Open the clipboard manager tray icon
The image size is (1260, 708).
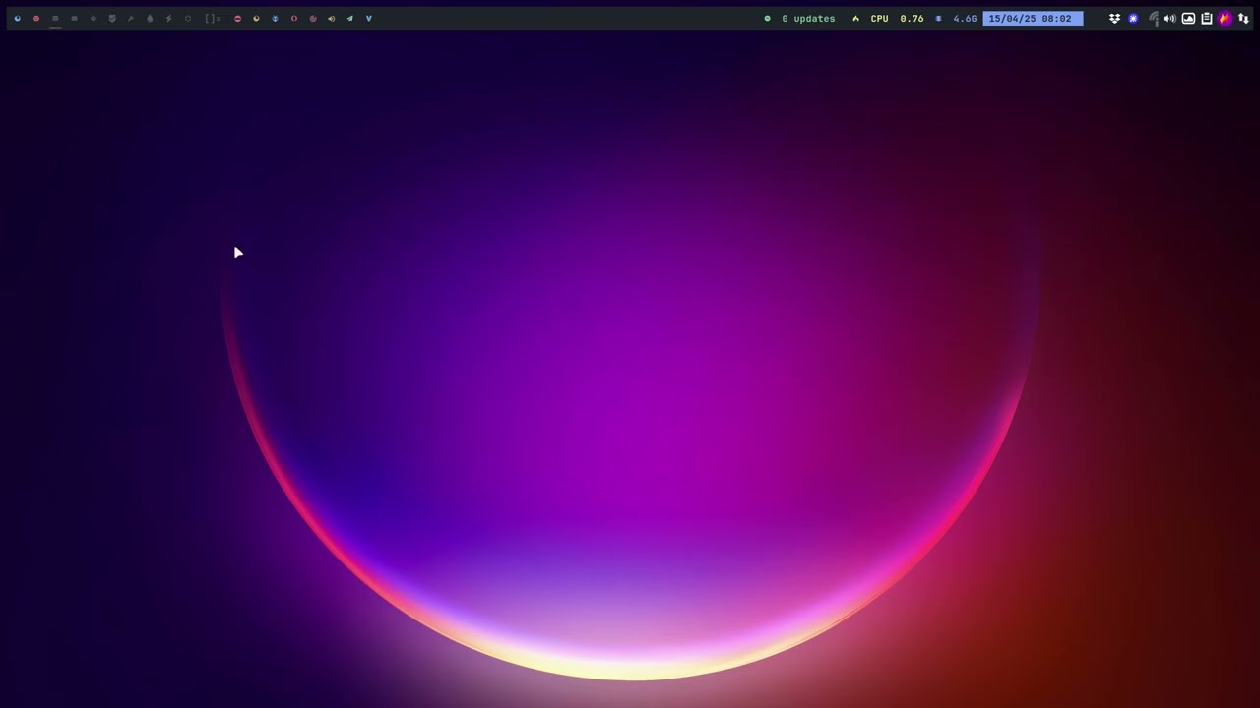pyautogui.click(x=1206, y=19)
